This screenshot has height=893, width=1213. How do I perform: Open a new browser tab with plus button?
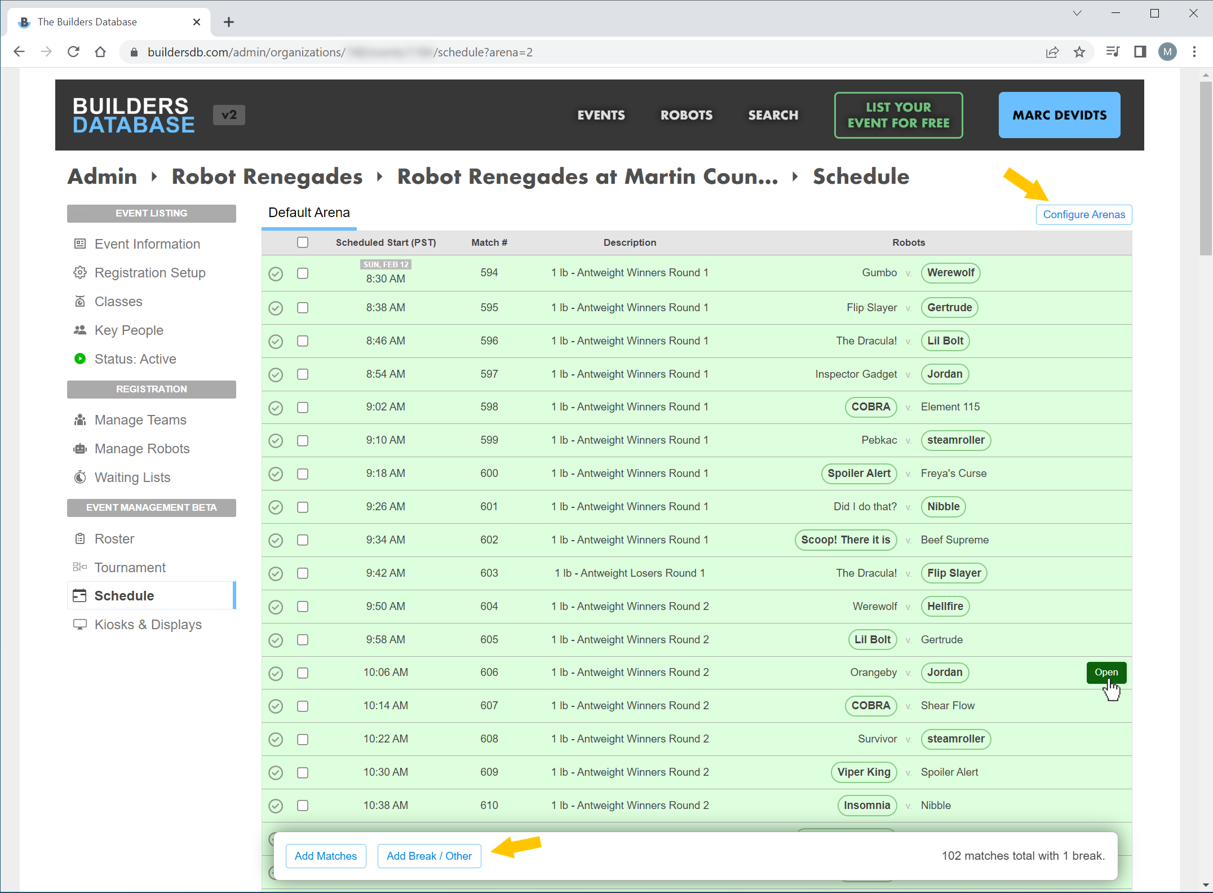click(x=228, y=22)
